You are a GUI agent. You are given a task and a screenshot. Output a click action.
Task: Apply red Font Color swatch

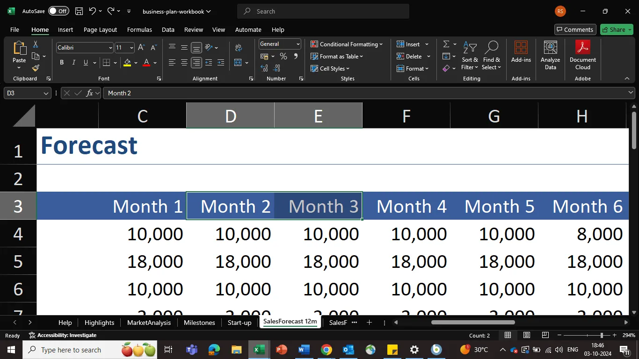click(146, 63)
